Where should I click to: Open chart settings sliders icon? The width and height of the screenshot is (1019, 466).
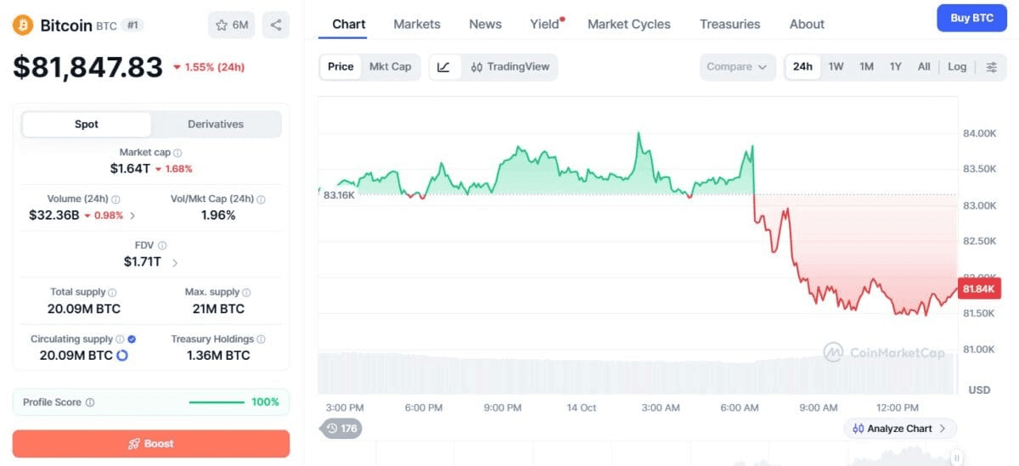click(991, 67)
